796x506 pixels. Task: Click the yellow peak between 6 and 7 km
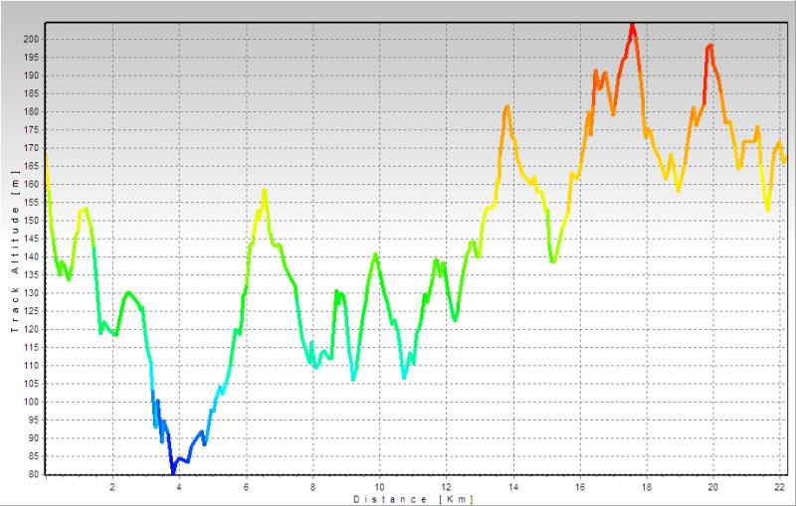pos(265,190)
